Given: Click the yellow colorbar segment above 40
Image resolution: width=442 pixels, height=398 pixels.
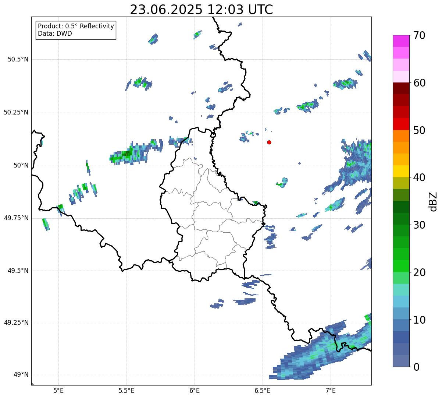Looking at the screenshot, I should 401,171.
